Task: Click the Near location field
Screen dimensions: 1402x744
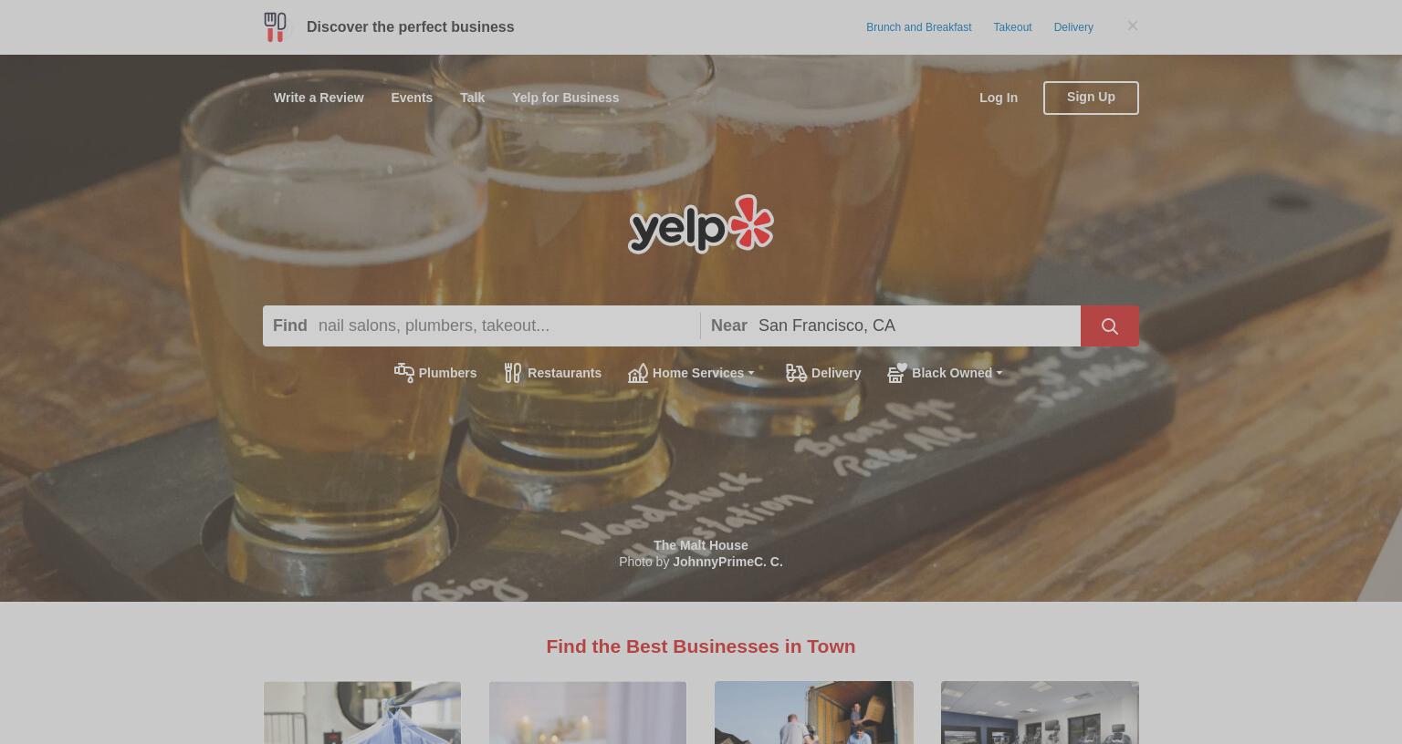Action: click(x=915, y=325)
